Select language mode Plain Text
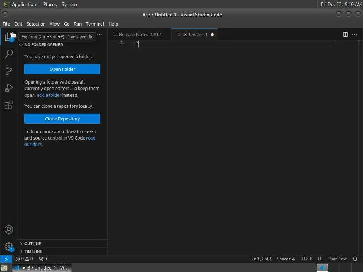Screen dimensions: 363x272 (337, 259)
